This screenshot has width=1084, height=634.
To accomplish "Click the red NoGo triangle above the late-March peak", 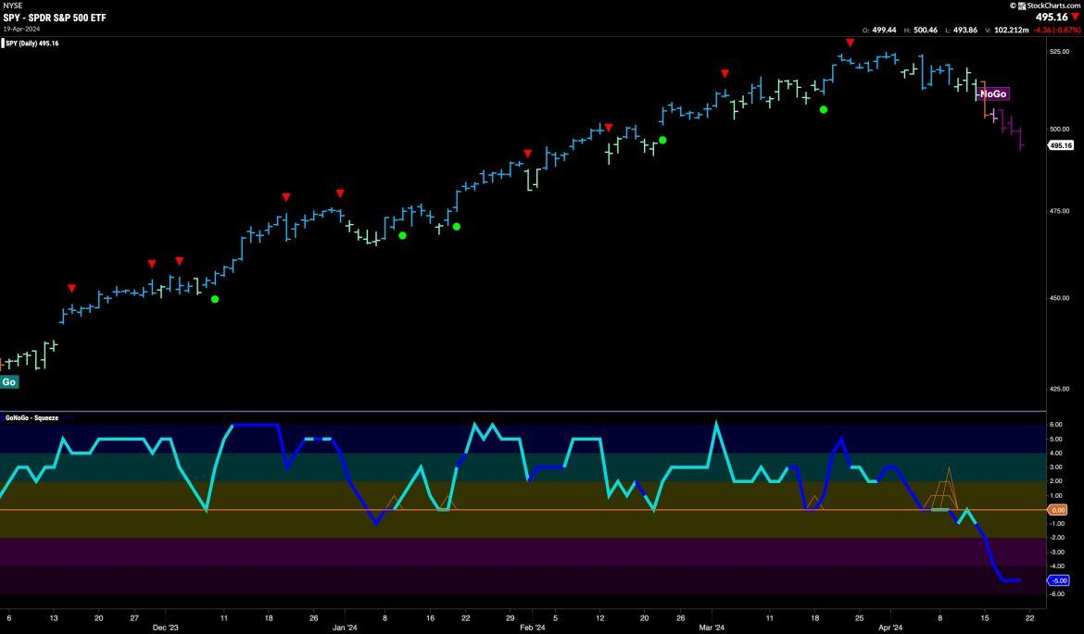I will point(851,42).
